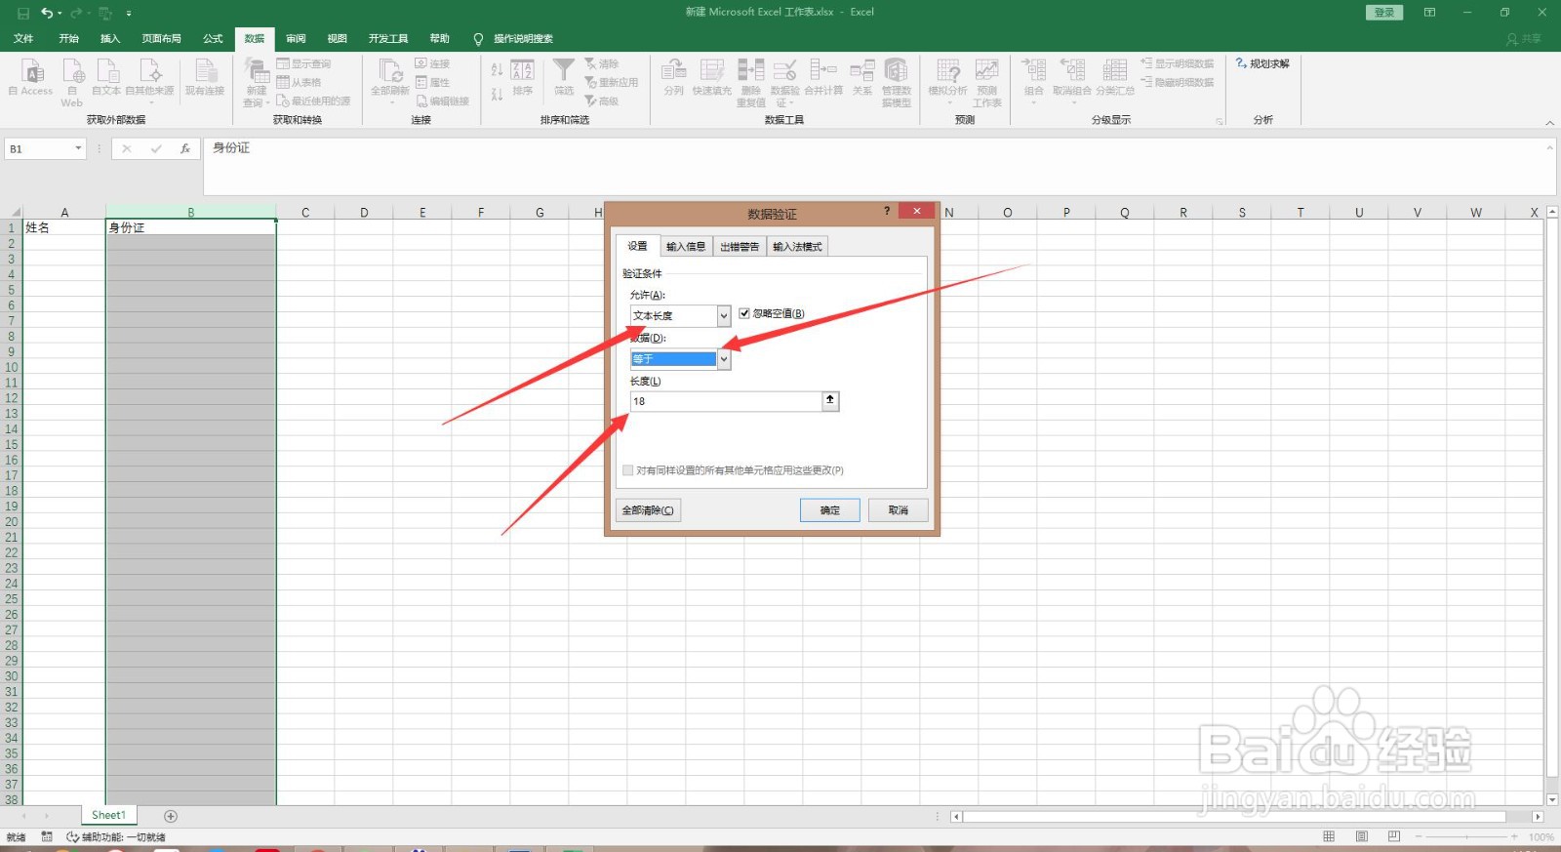Click the insert function fx icon
The width and height of the screenshot is (1561, 852).
click(x=184, y=148)
